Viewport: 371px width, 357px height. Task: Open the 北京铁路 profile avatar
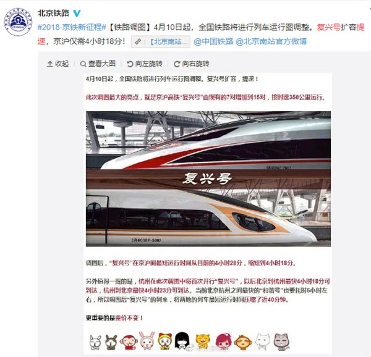point(18,22)
